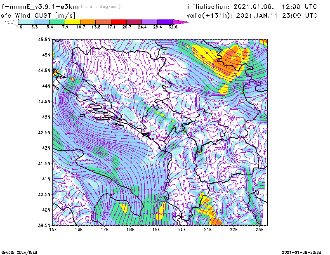This screenshot has height=255, width=330.
Task: Click the legend value "5.4"
Action: point(49,27)
